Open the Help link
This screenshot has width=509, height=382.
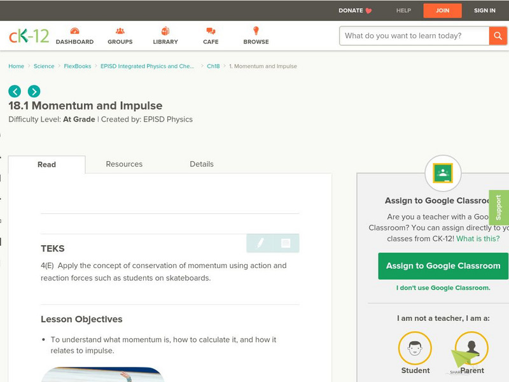[403, 10]
